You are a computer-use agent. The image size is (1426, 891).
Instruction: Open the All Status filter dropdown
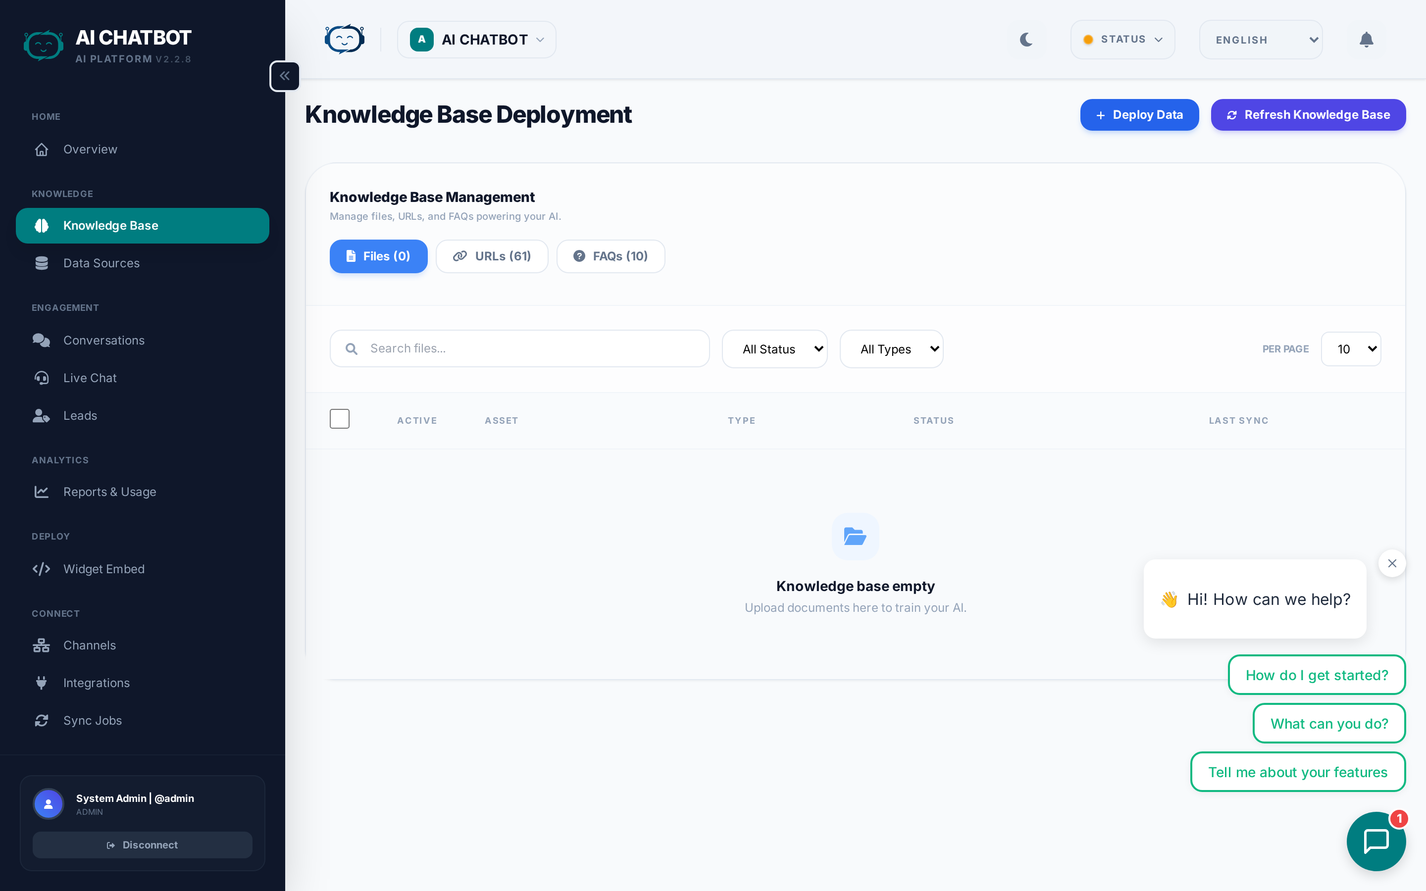tap(774, 349)
